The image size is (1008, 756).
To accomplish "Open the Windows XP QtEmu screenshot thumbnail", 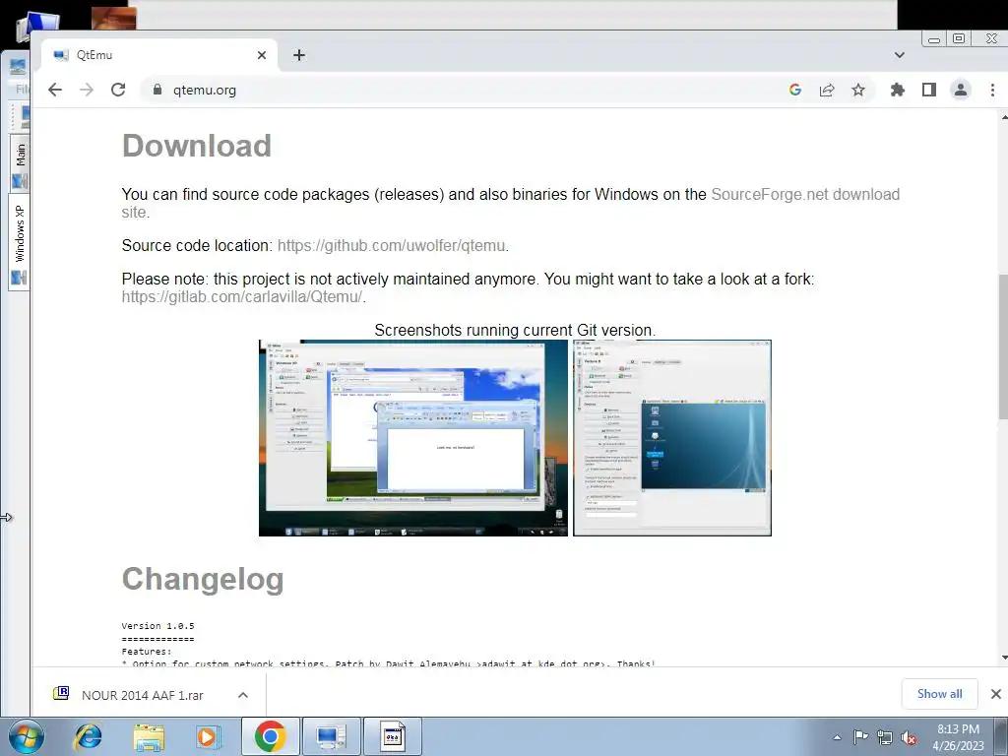I will point(413,438).
